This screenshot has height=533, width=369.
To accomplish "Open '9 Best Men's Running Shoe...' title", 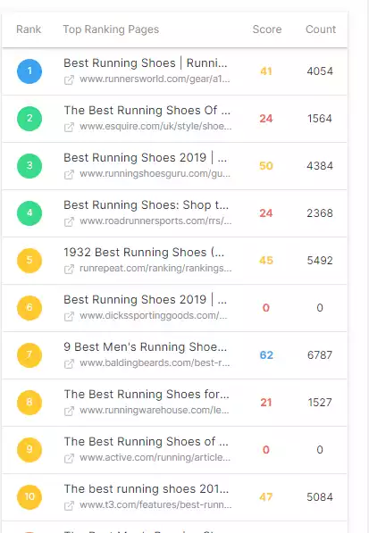I will click(146, 346).
